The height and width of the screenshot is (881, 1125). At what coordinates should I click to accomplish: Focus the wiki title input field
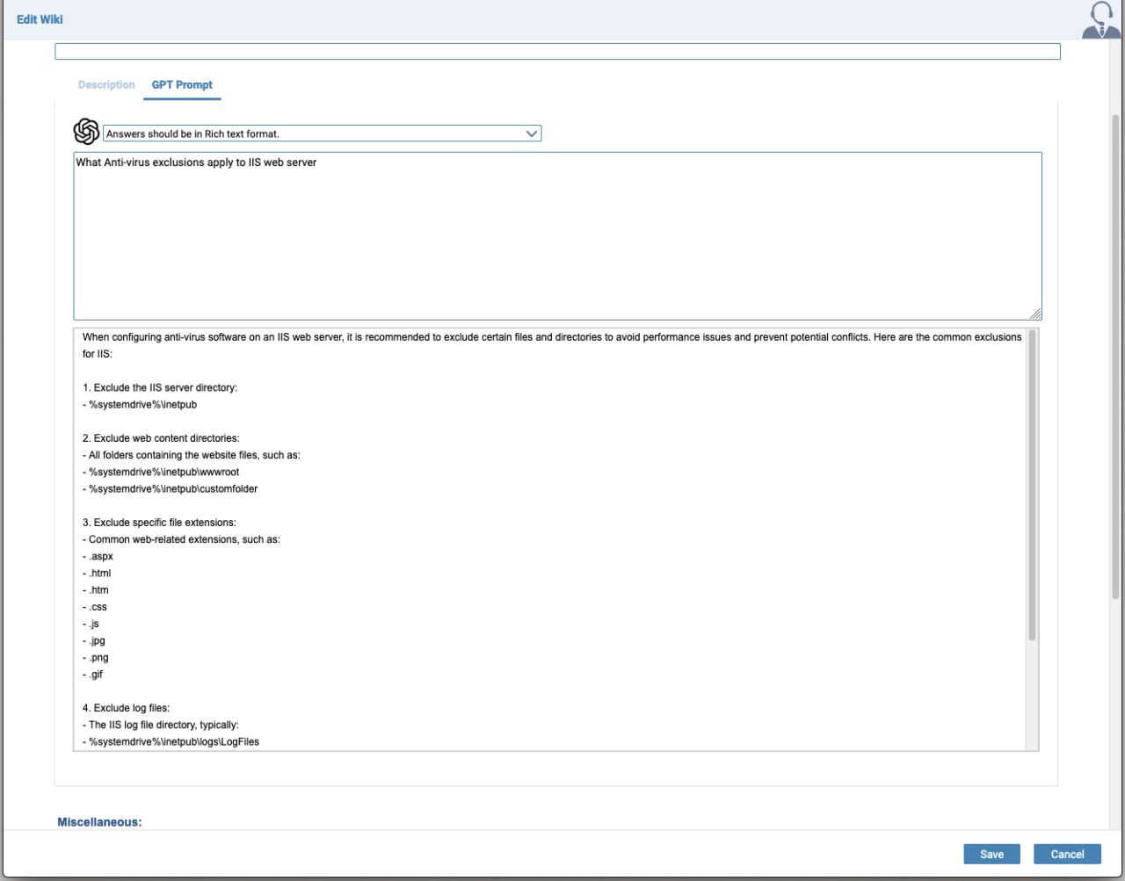pos(557,52)
